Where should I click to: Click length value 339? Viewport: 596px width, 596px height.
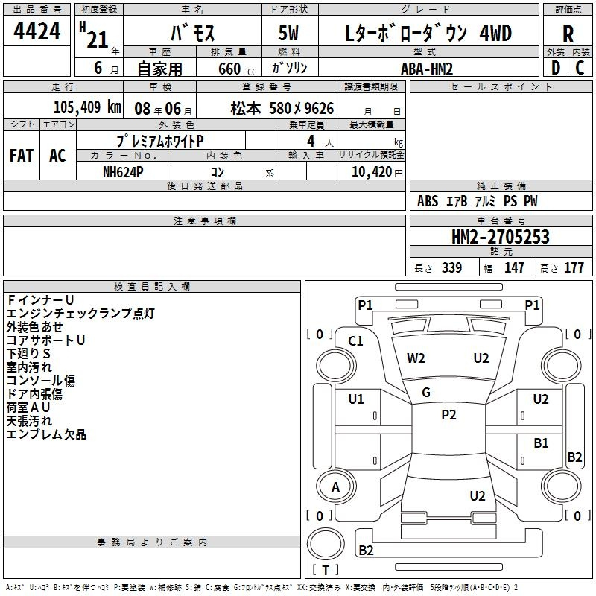tap(451, 267)
